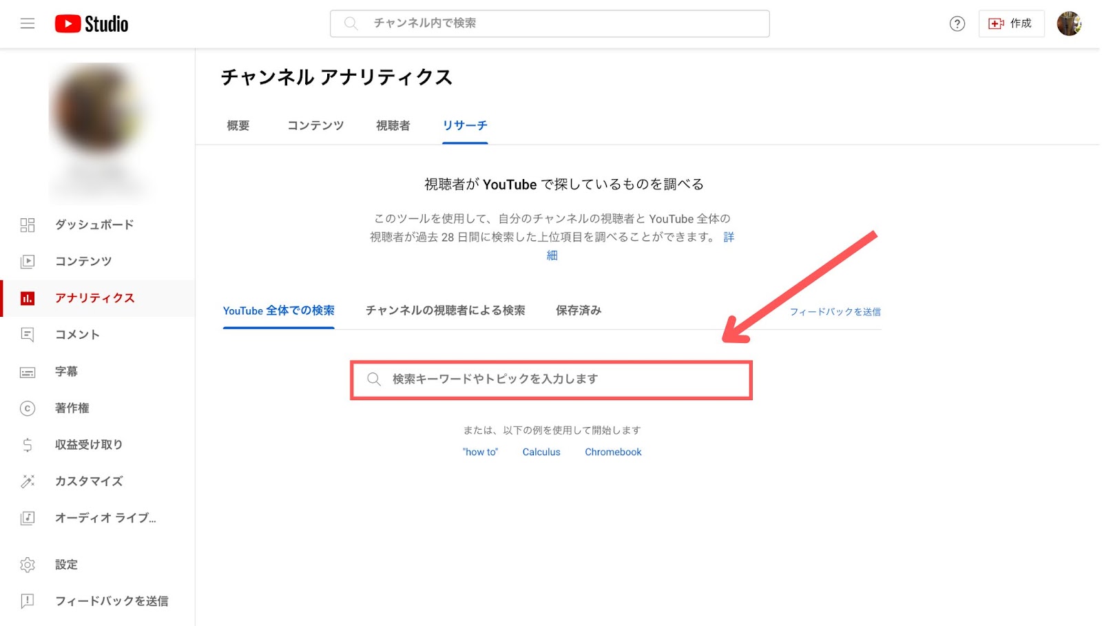Click the カスタマイズ magic wand icon
Image resolution: width=1102 pixels, height=626 pixels.
click(28, 481)
